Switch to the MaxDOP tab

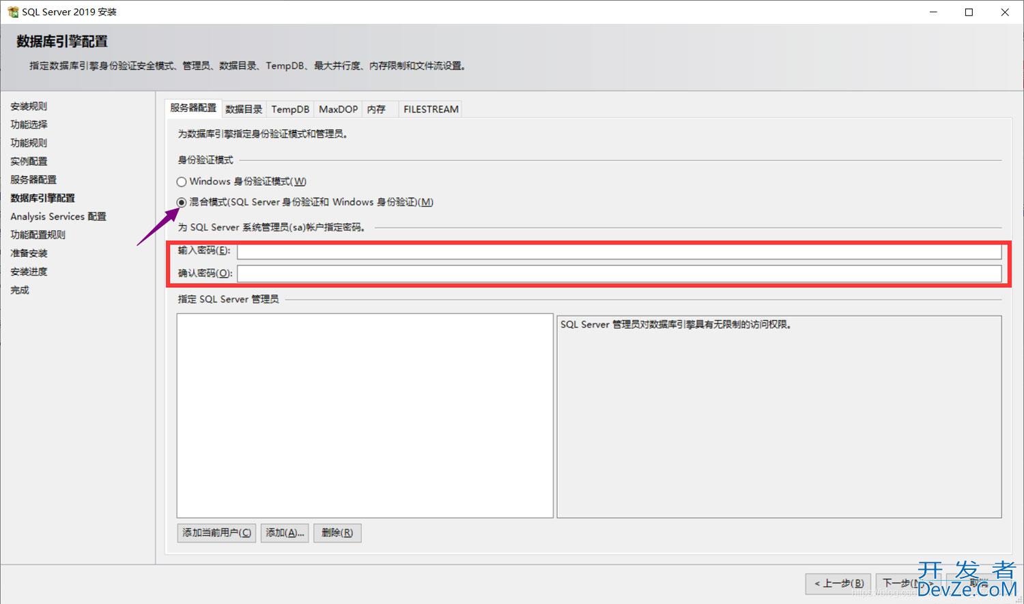pyautogui.click(x=338, y=109)
